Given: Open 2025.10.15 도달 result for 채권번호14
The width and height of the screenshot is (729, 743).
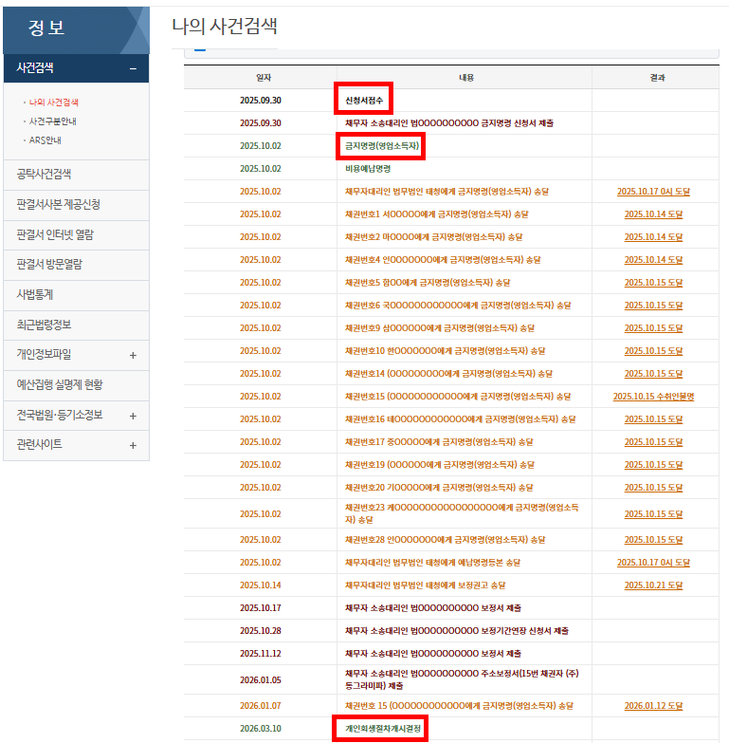Looking at the screenshot, I should click(x=653, y=373).
